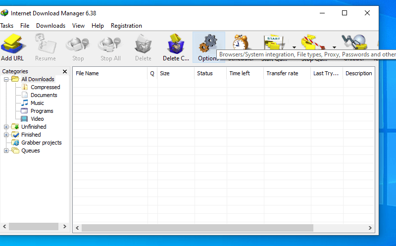Click the Categories panel scrollbar thumb
396x246 pixels.
pos(34,227)
